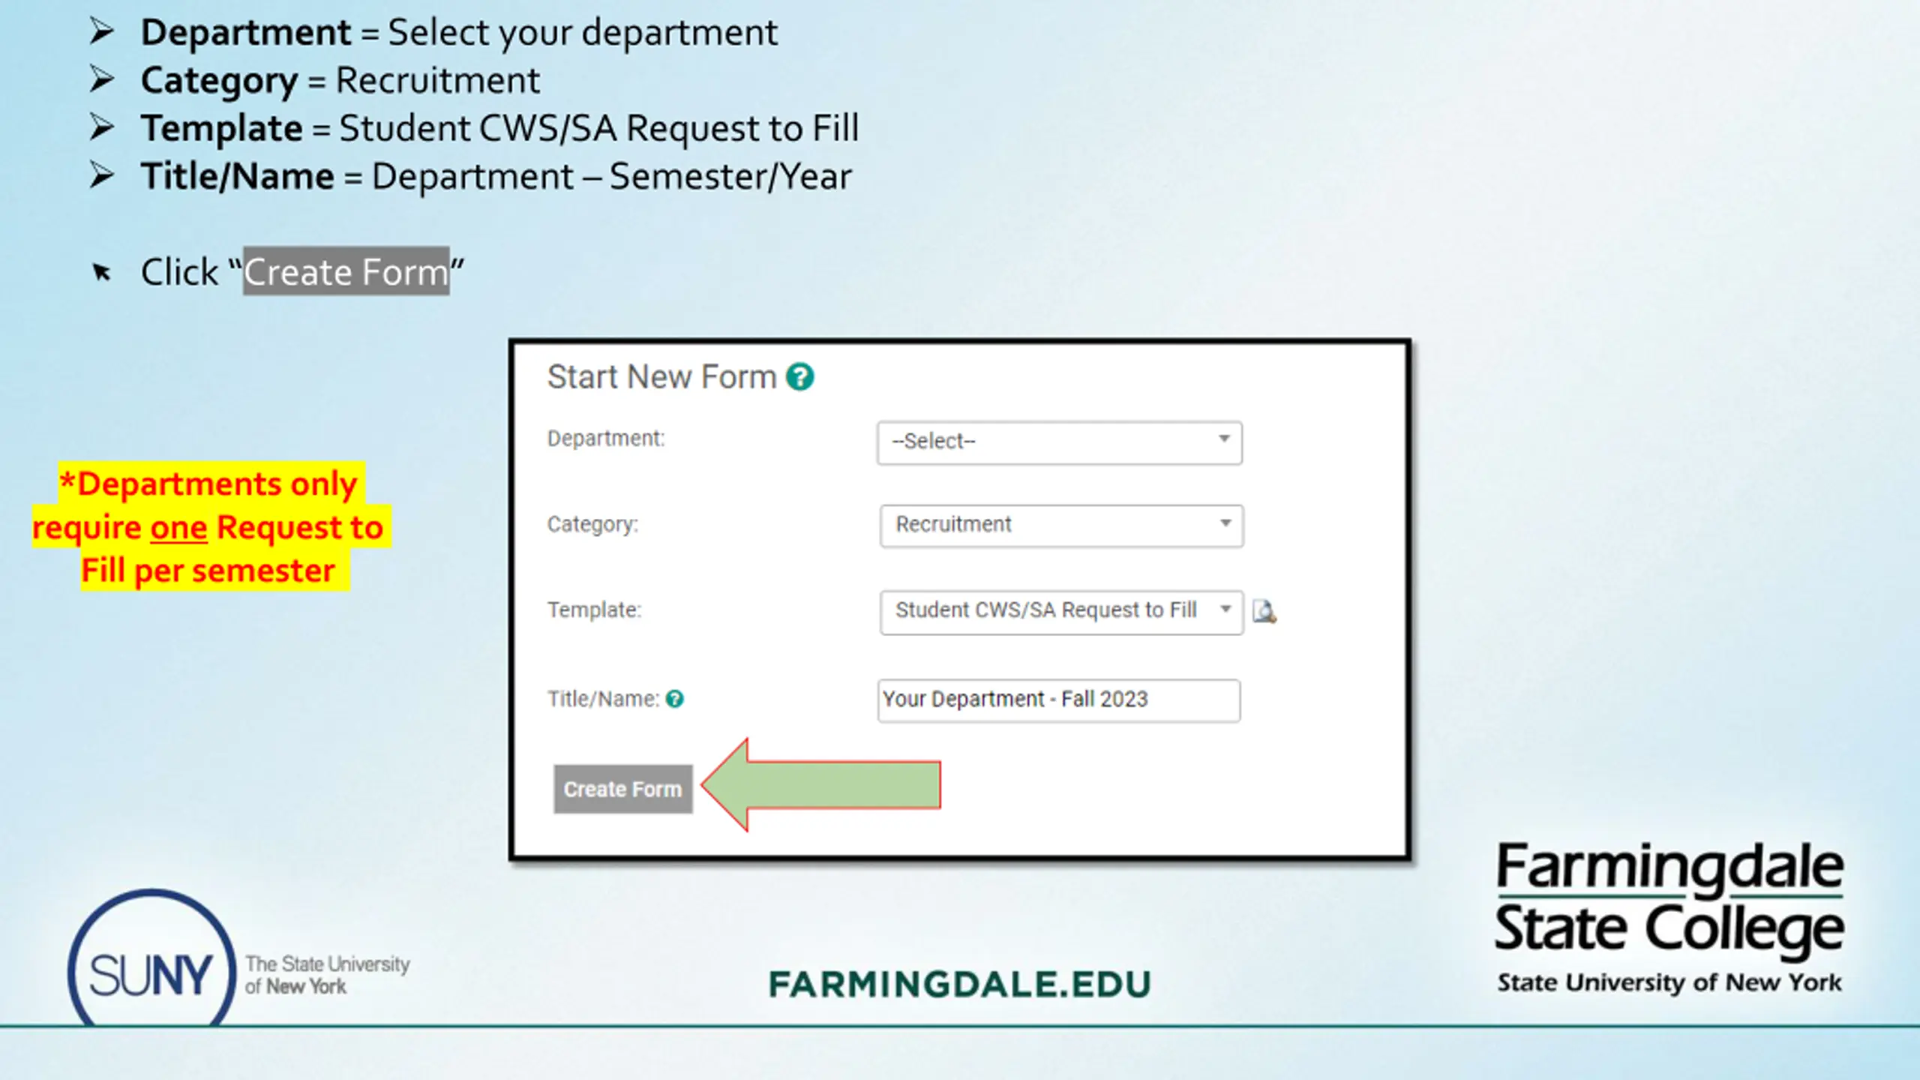Click the arrow bullet beside Category line
1920x1080 pixels.
101,79
